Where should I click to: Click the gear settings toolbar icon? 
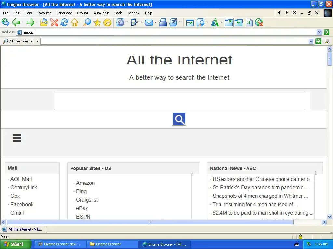coord(120,22)
